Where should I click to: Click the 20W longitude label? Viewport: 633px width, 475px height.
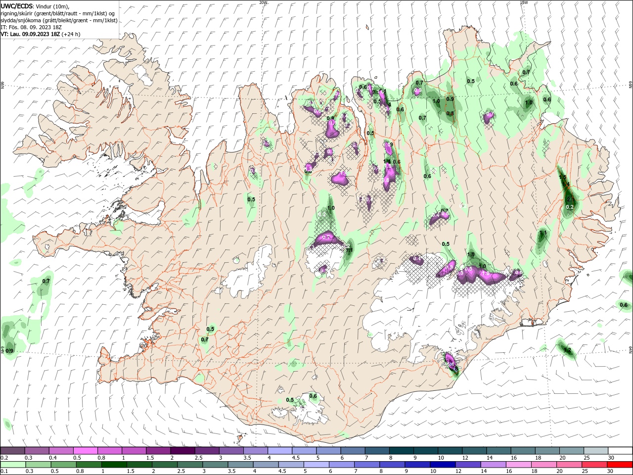264,2
